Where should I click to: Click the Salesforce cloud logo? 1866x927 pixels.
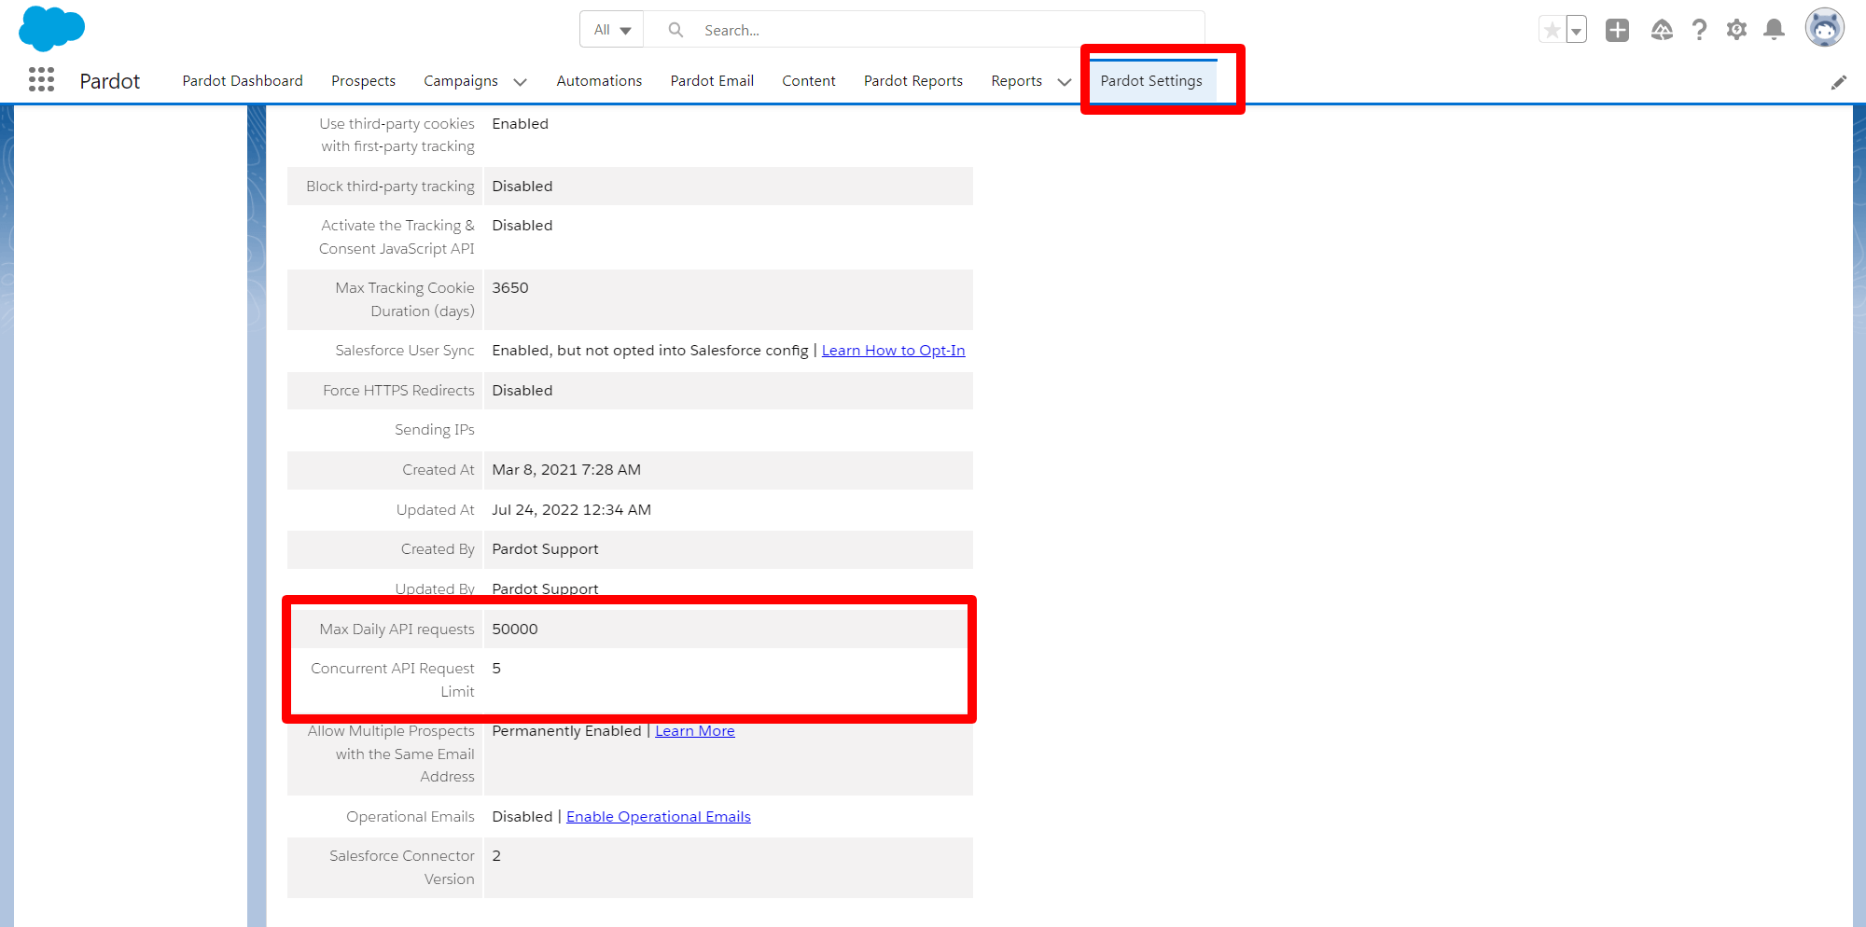tap(51, 28)
